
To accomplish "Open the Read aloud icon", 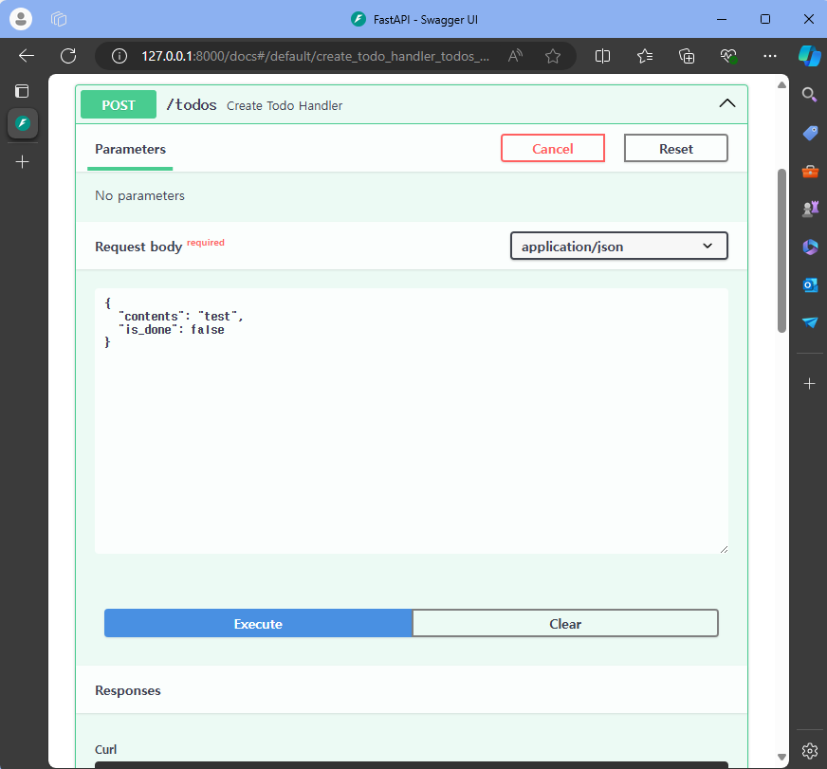I will [515, 56].
